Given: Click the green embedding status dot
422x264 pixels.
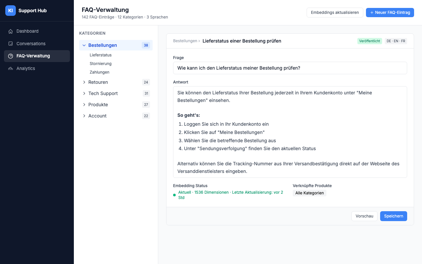Looking at the screenshot, I should 174,195.
